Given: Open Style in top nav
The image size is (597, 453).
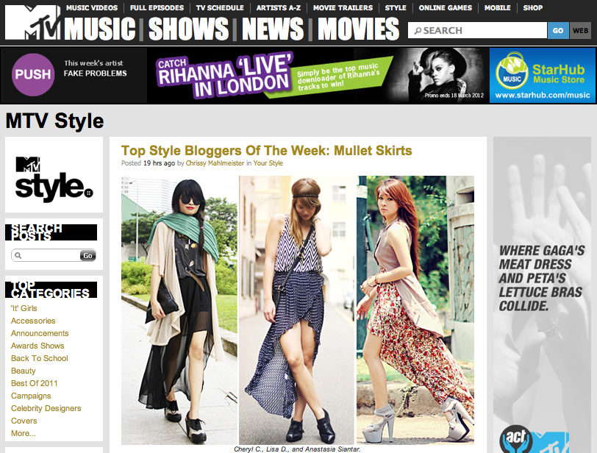Looking at the screenshot, I should click(396, 7).
